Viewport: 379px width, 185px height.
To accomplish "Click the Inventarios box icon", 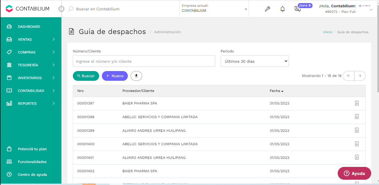I will click(x=9, y=78).
